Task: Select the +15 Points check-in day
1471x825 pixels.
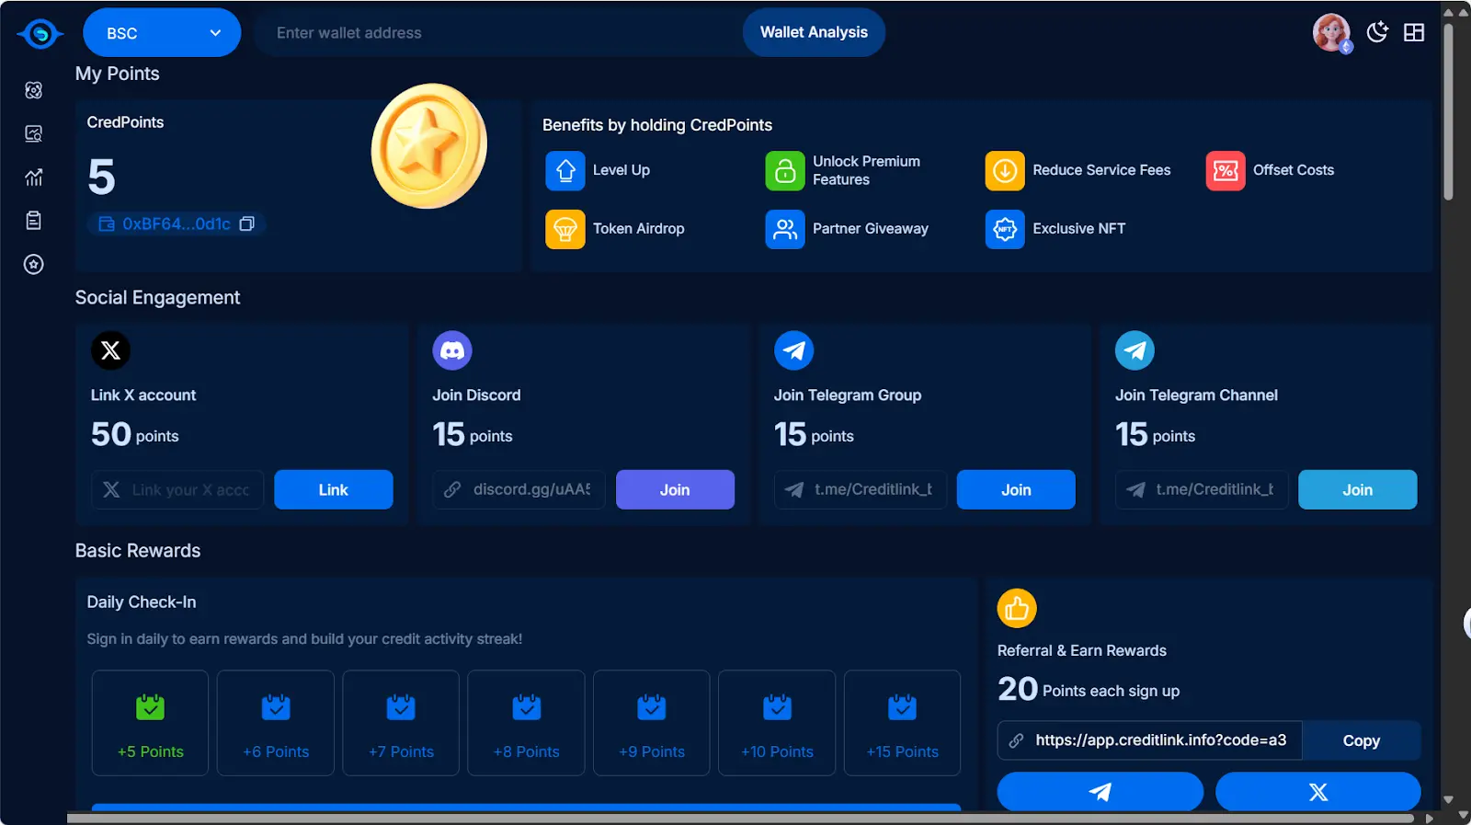Action: pos(902,723)
